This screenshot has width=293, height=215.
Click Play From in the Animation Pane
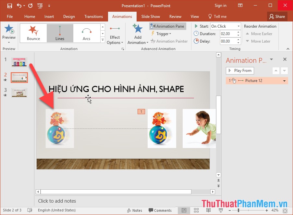point(239,71)
